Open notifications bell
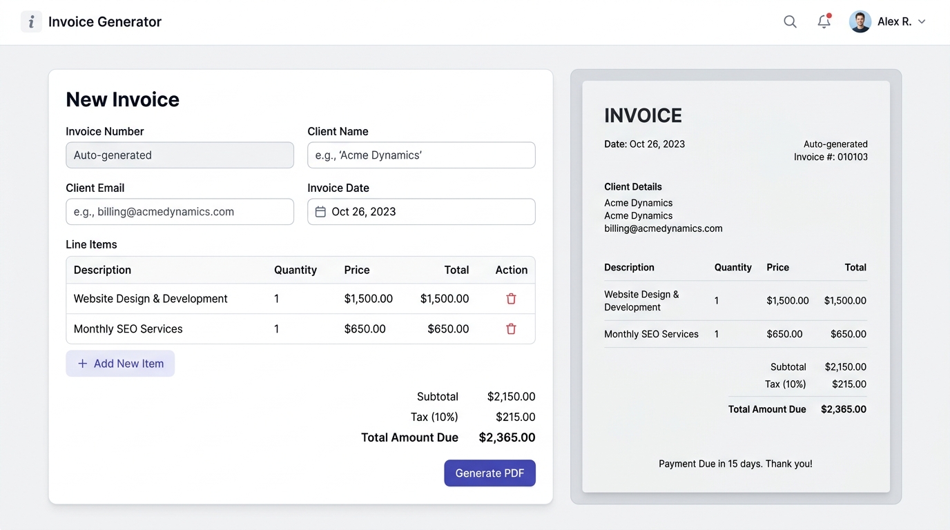The image size is (950, 530). (x=824, y=21)
